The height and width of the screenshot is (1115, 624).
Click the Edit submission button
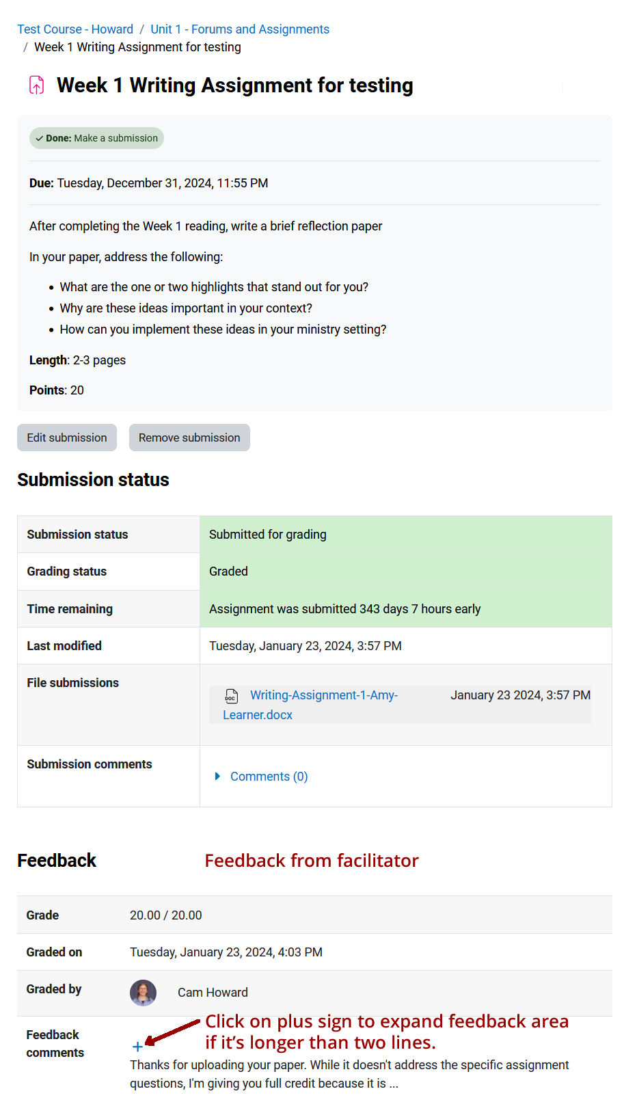click(x=66, y=437)
